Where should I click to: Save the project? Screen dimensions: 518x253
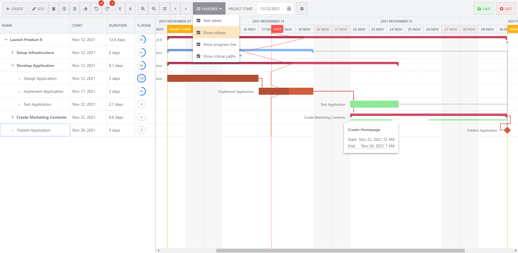click(x=484, y=9)
